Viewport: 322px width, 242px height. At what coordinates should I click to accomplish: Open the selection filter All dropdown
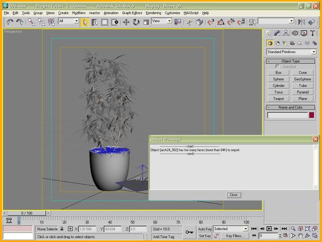point(68,21)
